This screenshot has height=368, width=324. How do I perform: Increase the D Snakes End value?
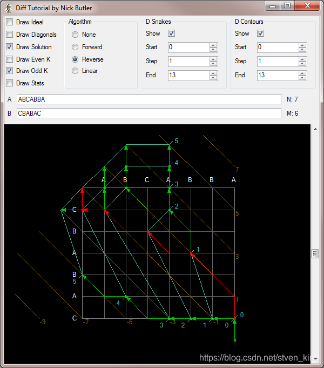click(x=213, y=73)
